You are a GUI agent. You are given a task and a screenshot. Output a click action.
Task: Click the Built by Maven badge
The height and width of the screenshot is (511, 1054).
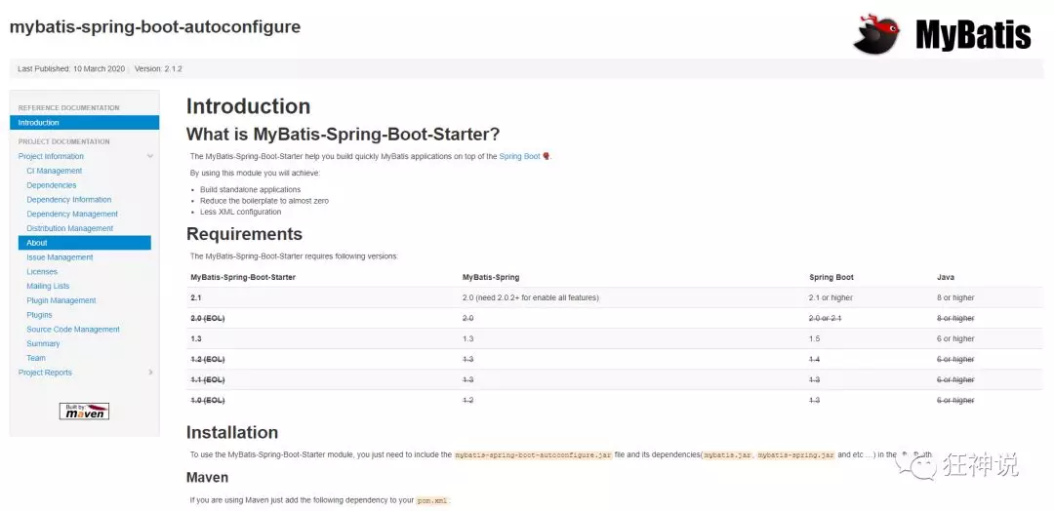click(84, 411)
